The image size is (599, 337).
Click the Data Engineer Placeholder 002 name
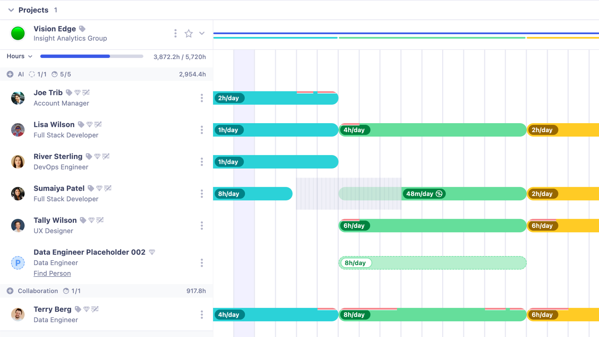point(90,252)
